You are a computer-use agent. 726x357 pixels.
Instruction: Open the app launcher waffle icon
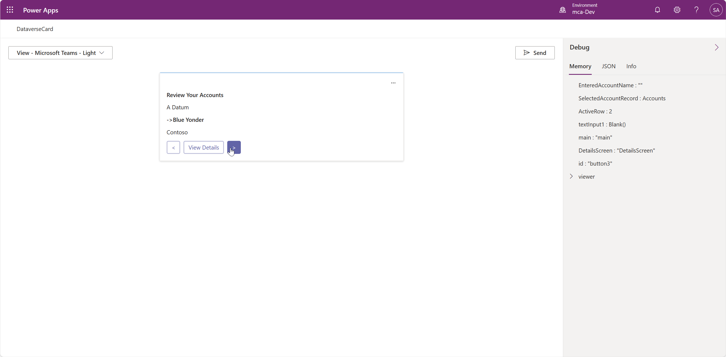[9, 10]
